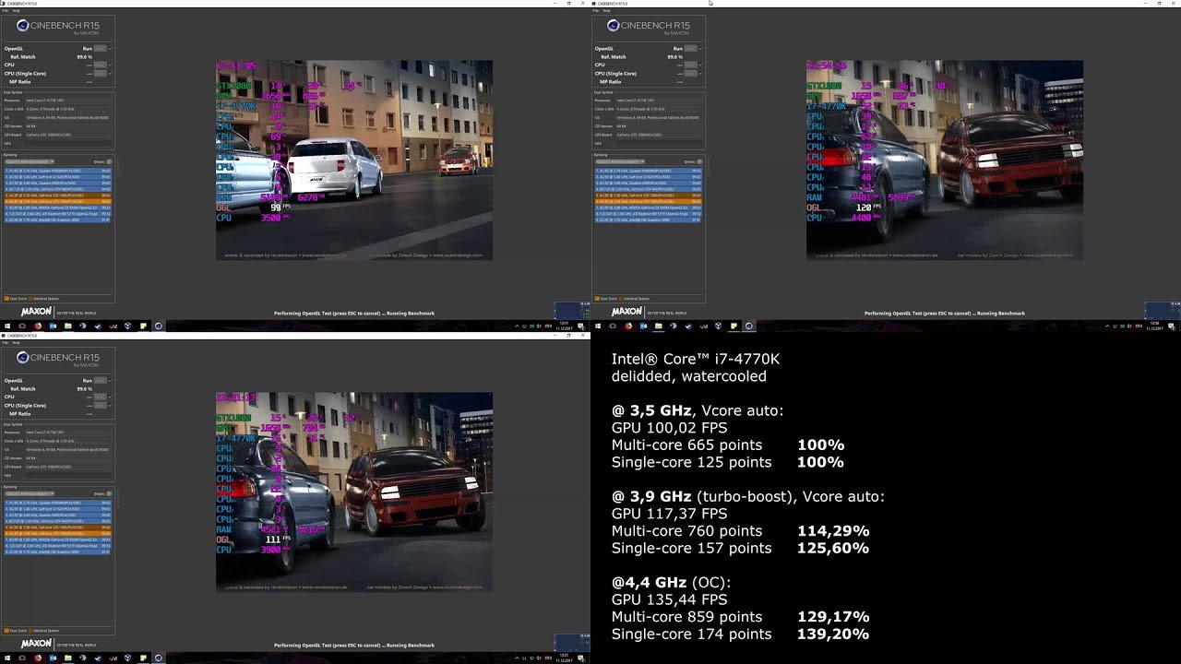
Task: Toggle CPU test checkbox in top-right window
Action: click(x=700, y=65)
